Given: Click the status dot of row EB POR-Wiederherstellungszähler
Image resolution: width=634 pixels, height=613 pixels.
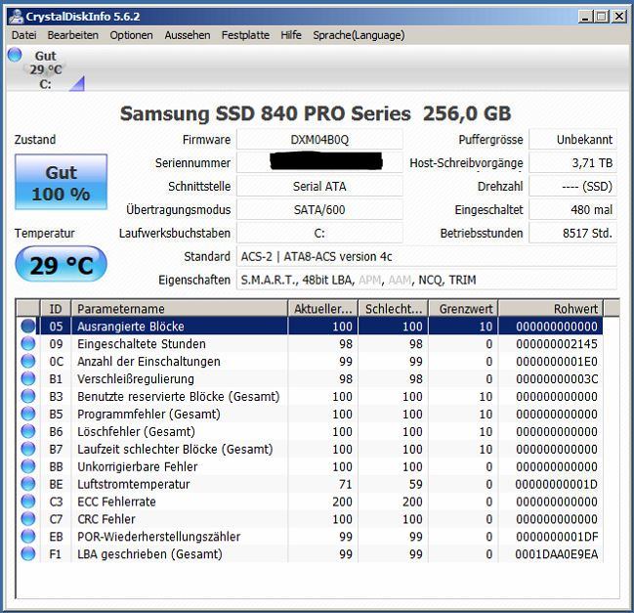Looking at the screenshot, I should (28, 537).
